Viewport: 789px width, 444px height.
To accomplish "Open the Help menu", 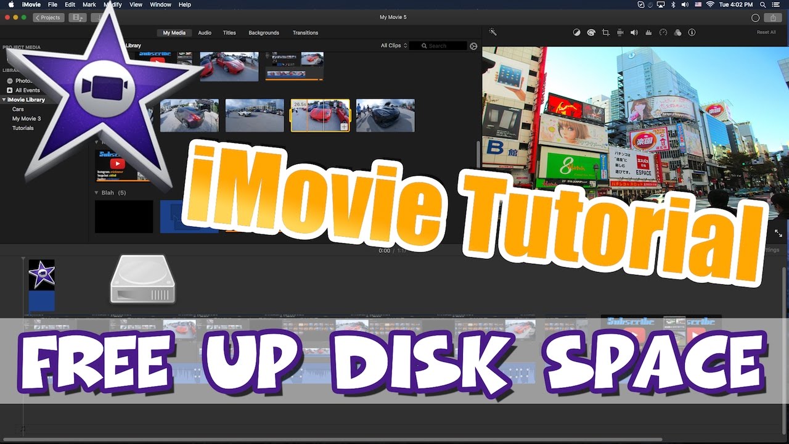I will [x=185, y=4].
